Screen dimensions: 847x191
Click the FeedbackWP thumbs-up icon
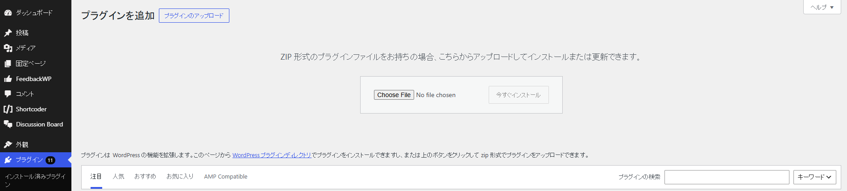point(8,79)
